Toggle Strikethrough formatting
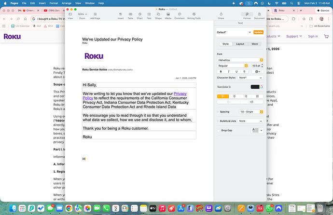This screenshot has height=215, width=333. 244,72
